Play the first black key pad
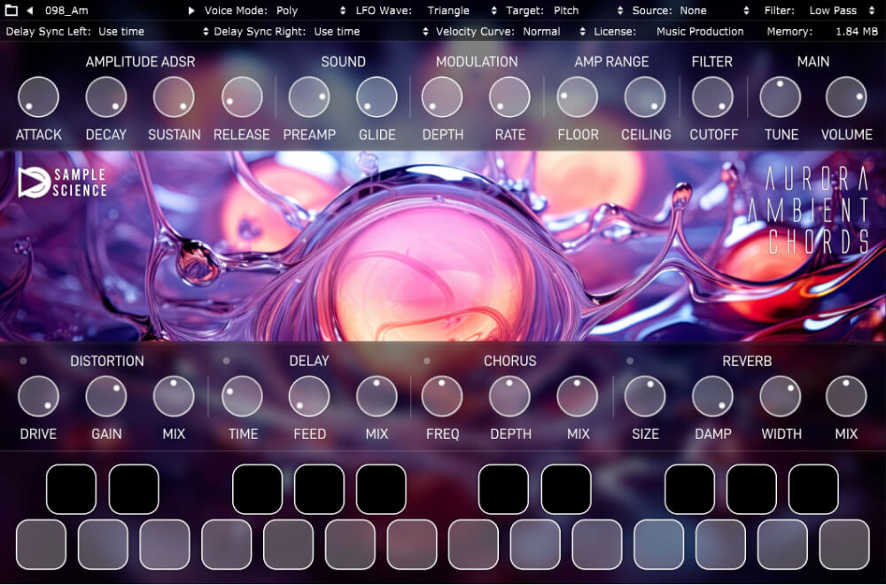The width and height of the screenshot is (886, 585). pyautogui.click(x=71, y=489)
